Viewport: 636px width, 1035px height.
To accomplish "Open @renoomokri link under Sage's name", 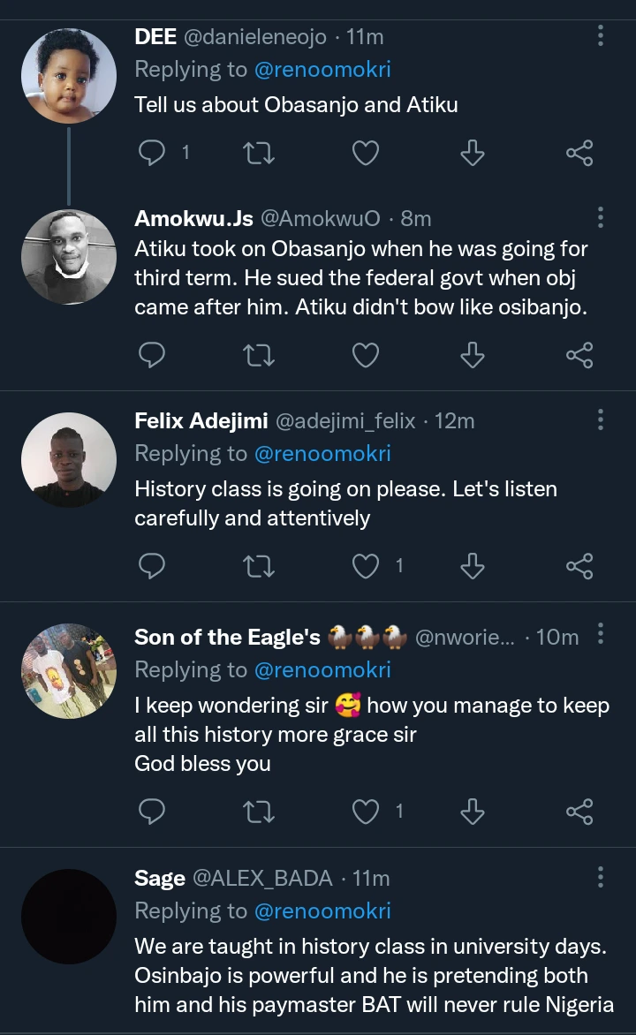I will (x=322, y=910).
